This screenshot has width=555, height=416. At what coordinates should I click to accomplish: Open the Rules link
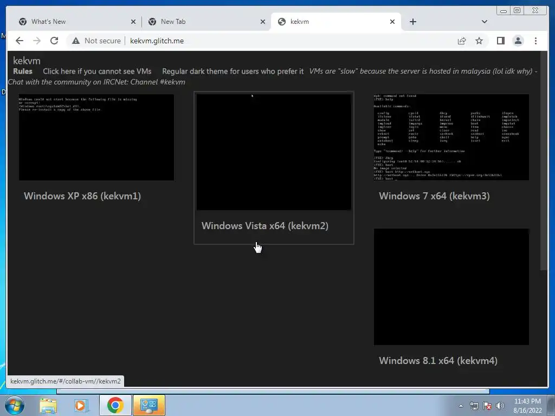coord(23,71)
